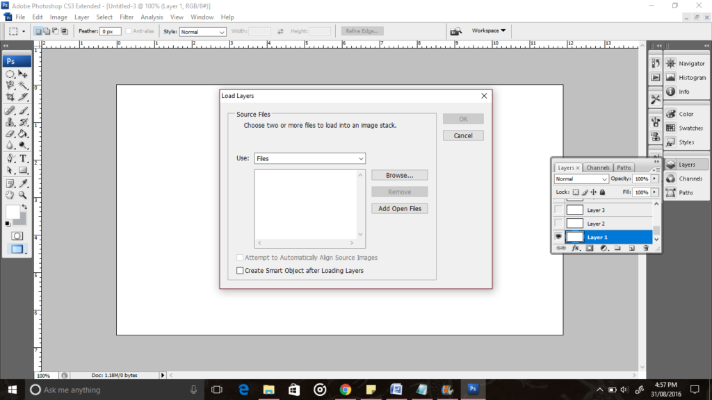This screenshot has width=712, height=400.
Task: Toggle lock transparent pixels
Action: (575, 192)
